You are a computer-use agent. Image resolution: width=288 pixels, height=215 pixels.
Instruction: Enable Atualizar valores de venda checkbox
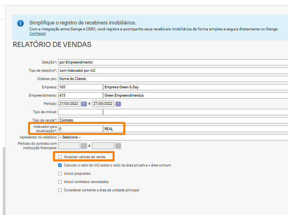pos(60,157)
